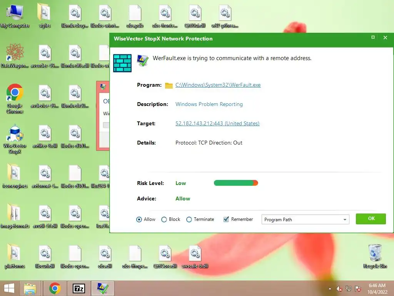Select the libmbedcry... dll file icon
This screenshot has height=296, width=394.
click(75, 15)
